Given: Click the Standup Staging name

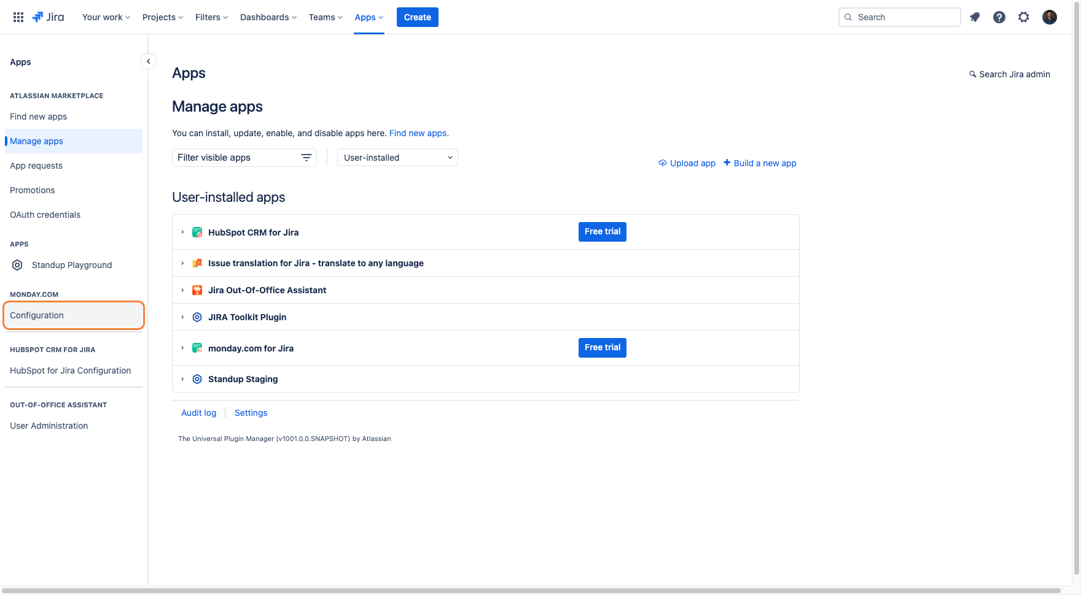Looking at the screenshot, I should 243,379.
